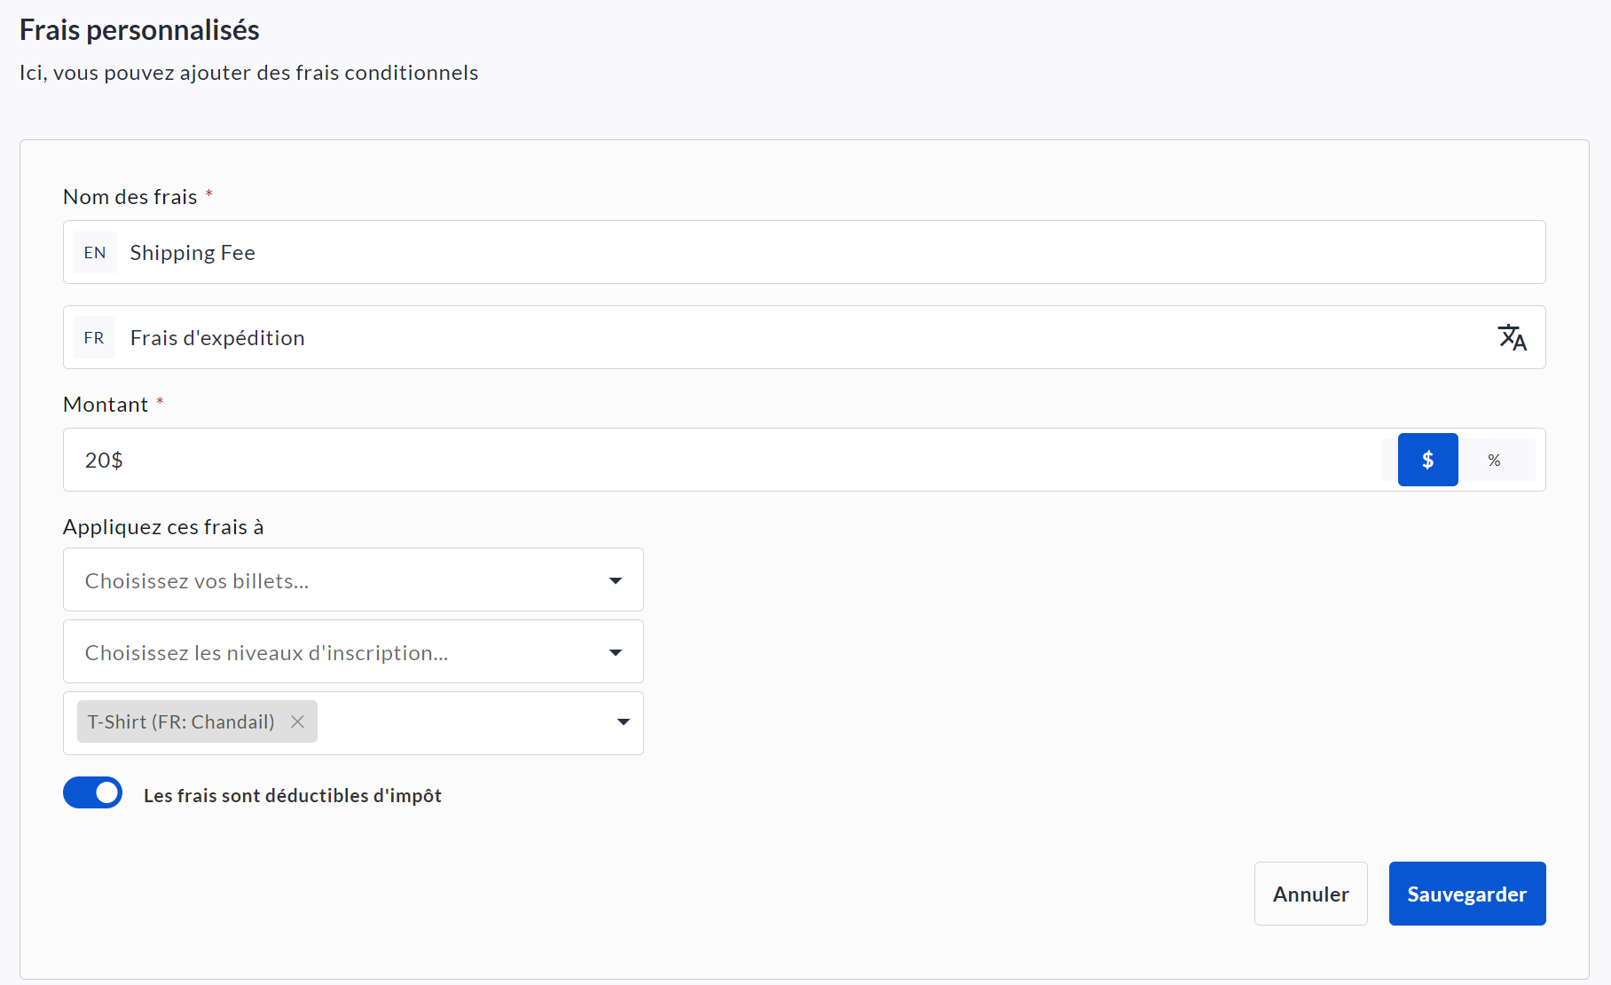Click the FR language badge

tap(94, 338)
